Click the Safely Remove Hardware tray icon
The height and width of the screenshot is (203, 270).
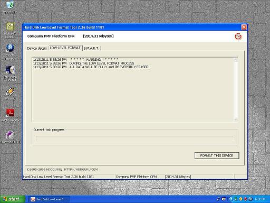click(x=218, y=199)
